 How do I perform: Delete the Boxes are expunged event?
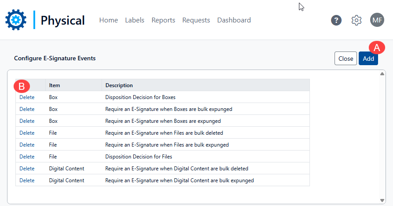click(x=27, y=121)
